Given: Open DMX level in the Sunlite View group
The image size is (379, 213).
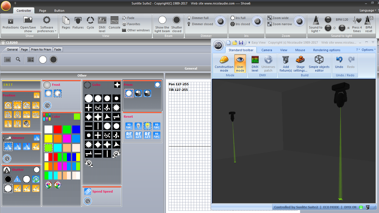Looking at the screenshot, I should point(102,24).
